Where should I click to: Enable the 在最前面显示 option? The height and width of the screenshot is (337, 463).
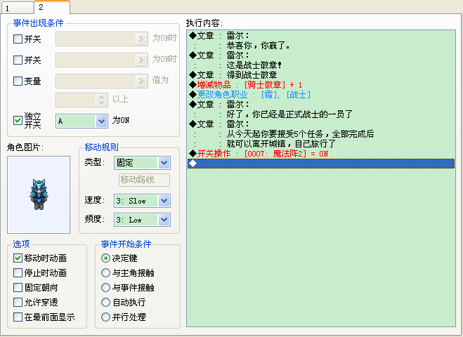(18, 317)
